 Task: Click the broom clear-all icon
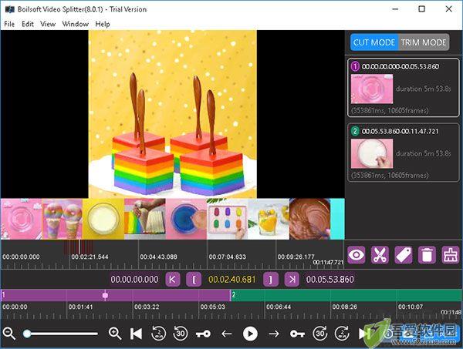pyautogui.click(x=451, y=255)
